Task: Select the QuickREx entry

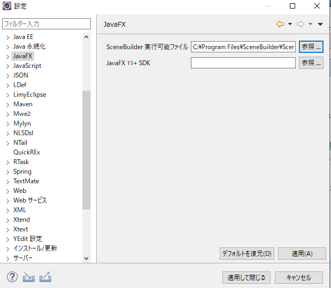Action: (27, 152)
